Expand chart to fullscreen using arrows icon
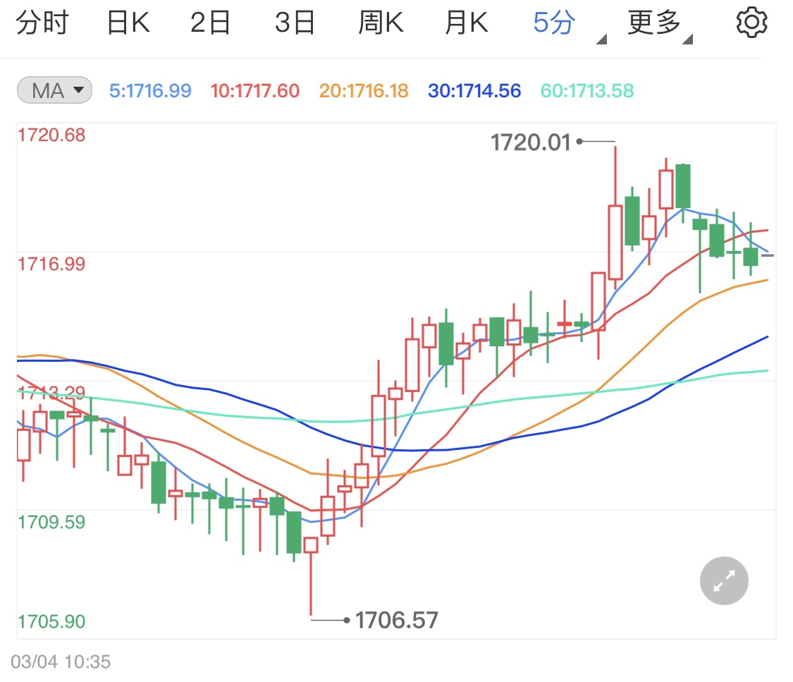The width and height of the screenshot is (793, 682). (724, 581)
